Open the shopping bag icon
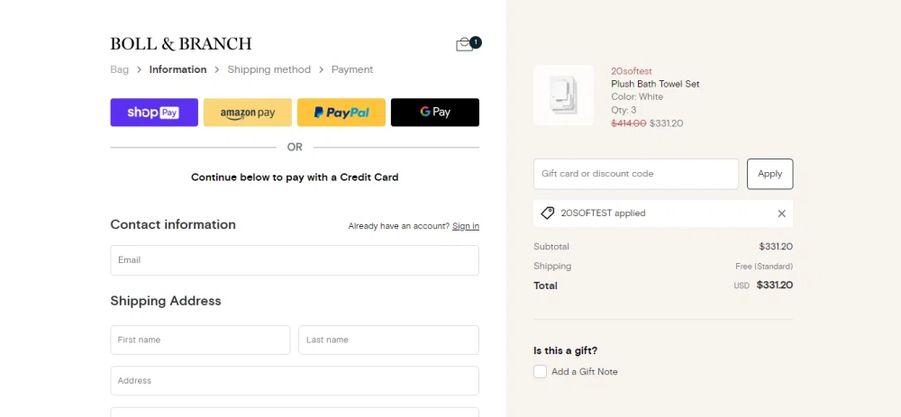This screenshot has width=901, height=417. coord(465,44)
